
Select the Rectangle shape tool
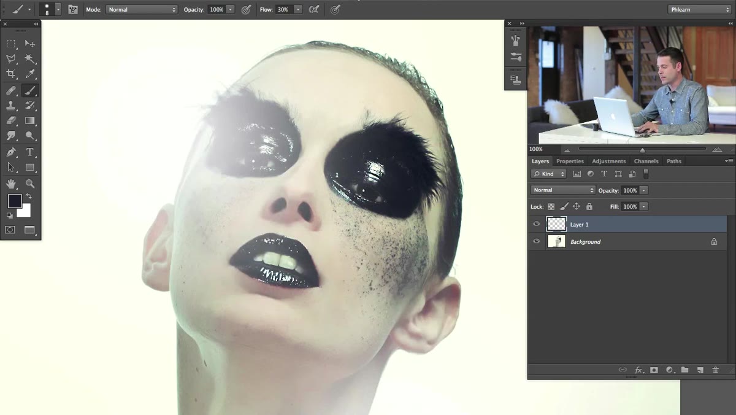tap(29, 168)
